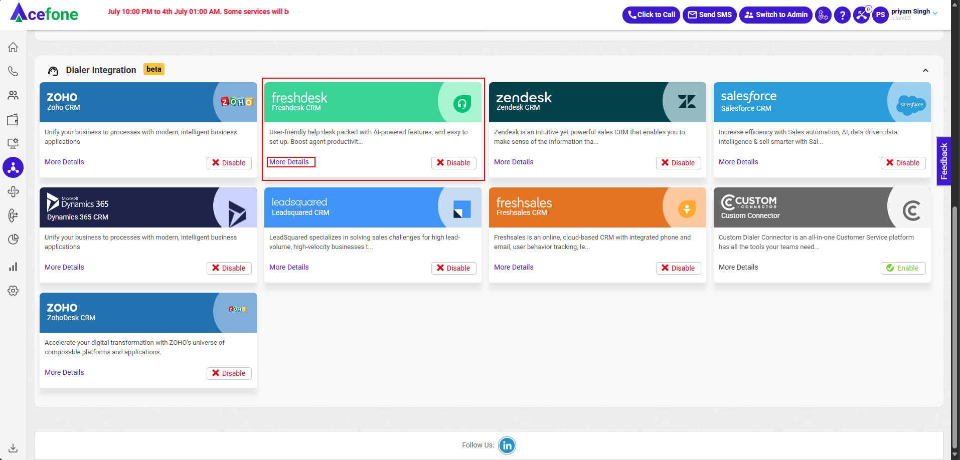The image size is (960, 460).
Task: Open More Details for Leadsquared CRM
Action: point(289,267)
